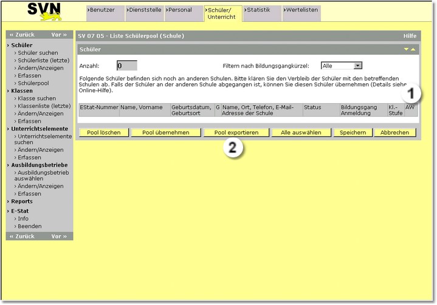Screen dimensions: 437x305
Task: Click bottom Vor » navigation link
Action: [59, 236]
